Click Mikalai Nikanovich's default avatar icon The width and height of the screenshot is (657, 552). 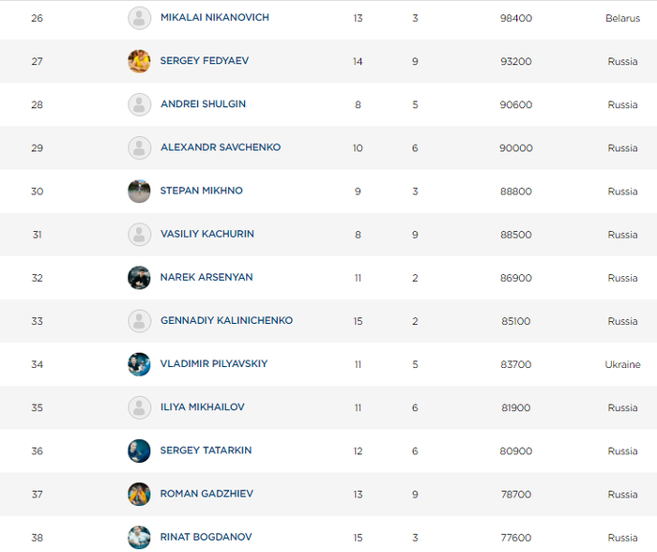tap(139, 18)
